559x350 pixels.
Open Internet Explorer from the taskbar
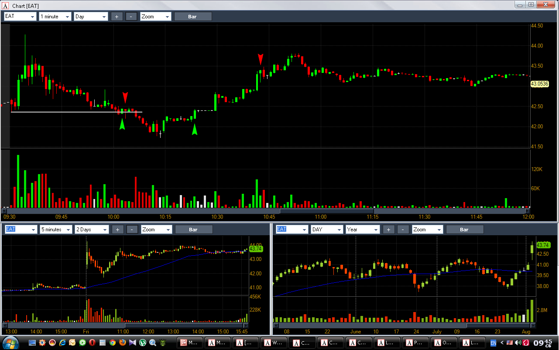pyautogui.click(x=62, y=343)
